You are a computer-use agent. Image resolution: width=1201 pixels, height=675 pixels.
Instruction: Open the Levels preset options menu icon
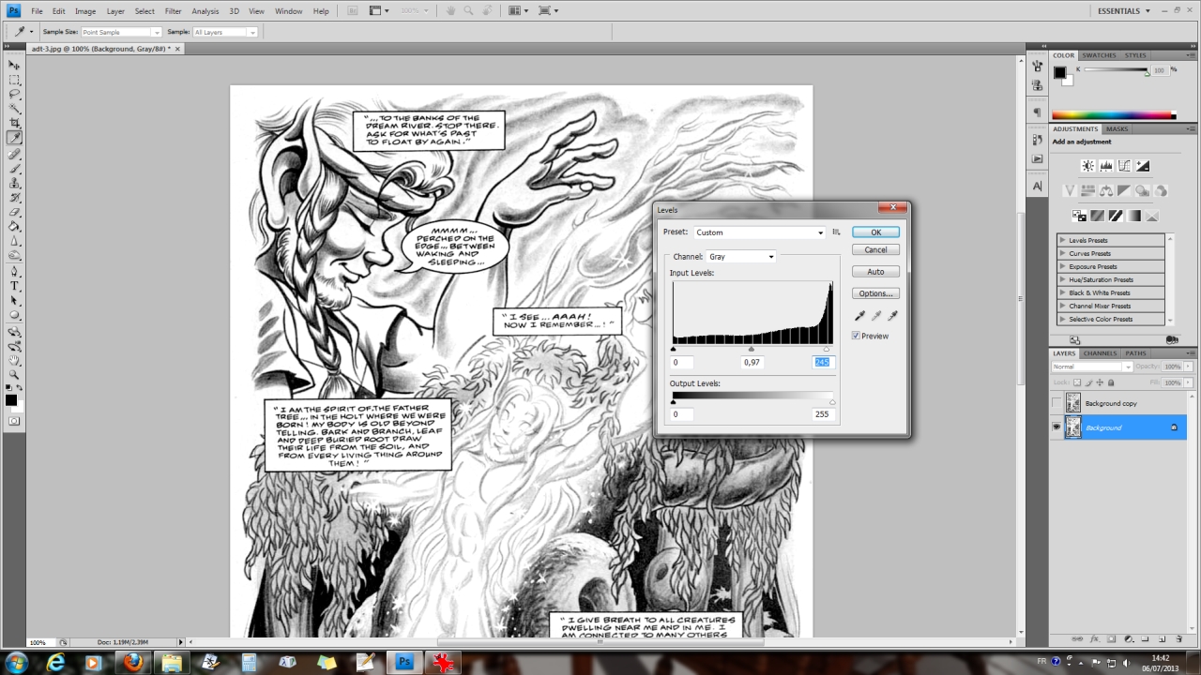836,232
